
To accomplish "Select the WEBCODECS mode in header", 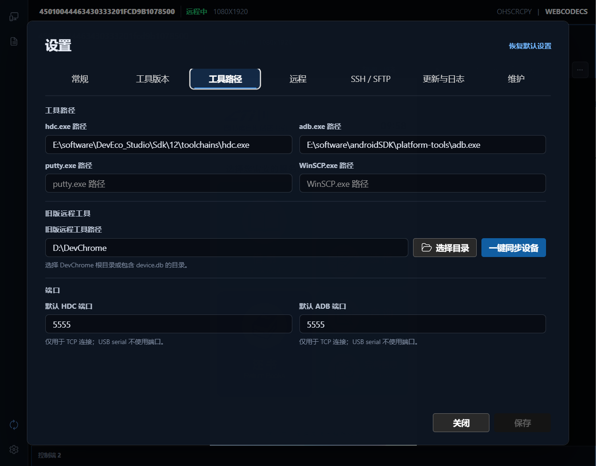I will (x=566, y=11).
